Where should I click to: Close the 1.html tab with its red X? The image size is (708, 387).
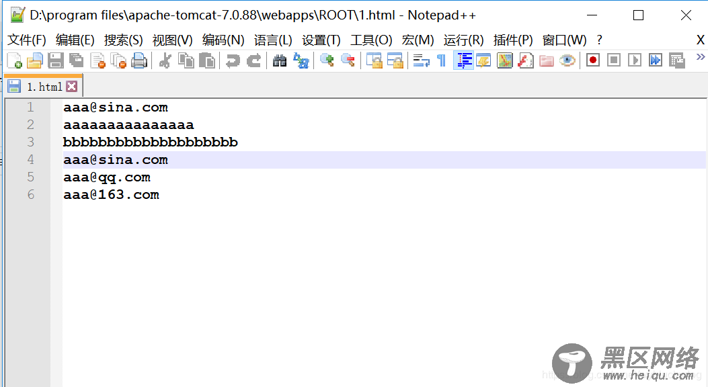pyautogui.click(x=71, y=87)
